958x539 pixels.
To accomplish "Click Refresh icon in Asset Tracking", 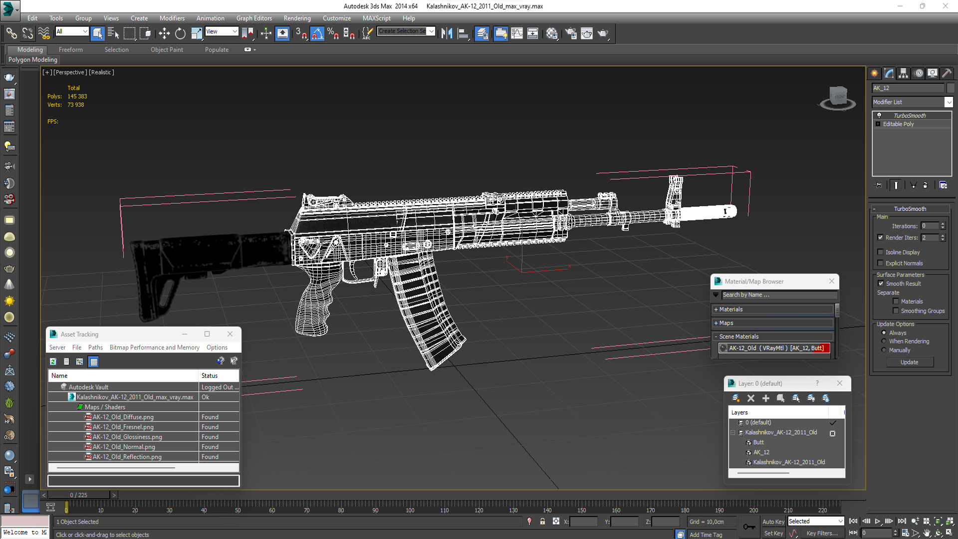I will [53, 361].
